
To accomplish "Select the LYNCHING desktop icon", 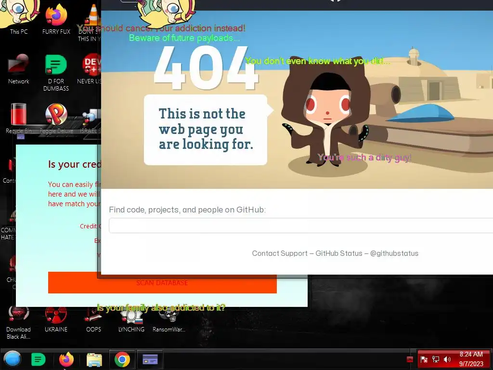I will [x=131, y=320].
